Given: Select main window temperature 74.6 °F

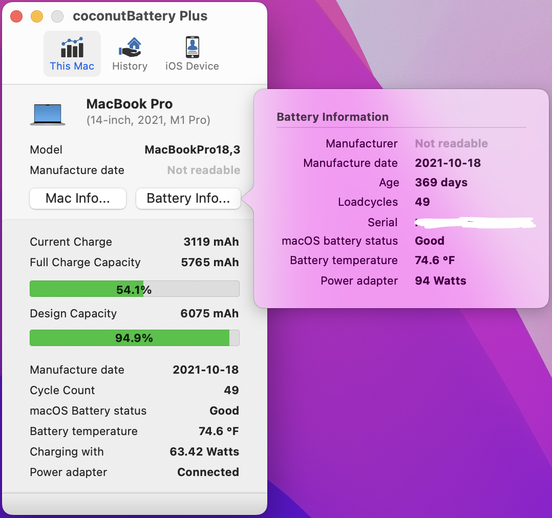Looking at the screenshot, I should [x=219, y=431].
